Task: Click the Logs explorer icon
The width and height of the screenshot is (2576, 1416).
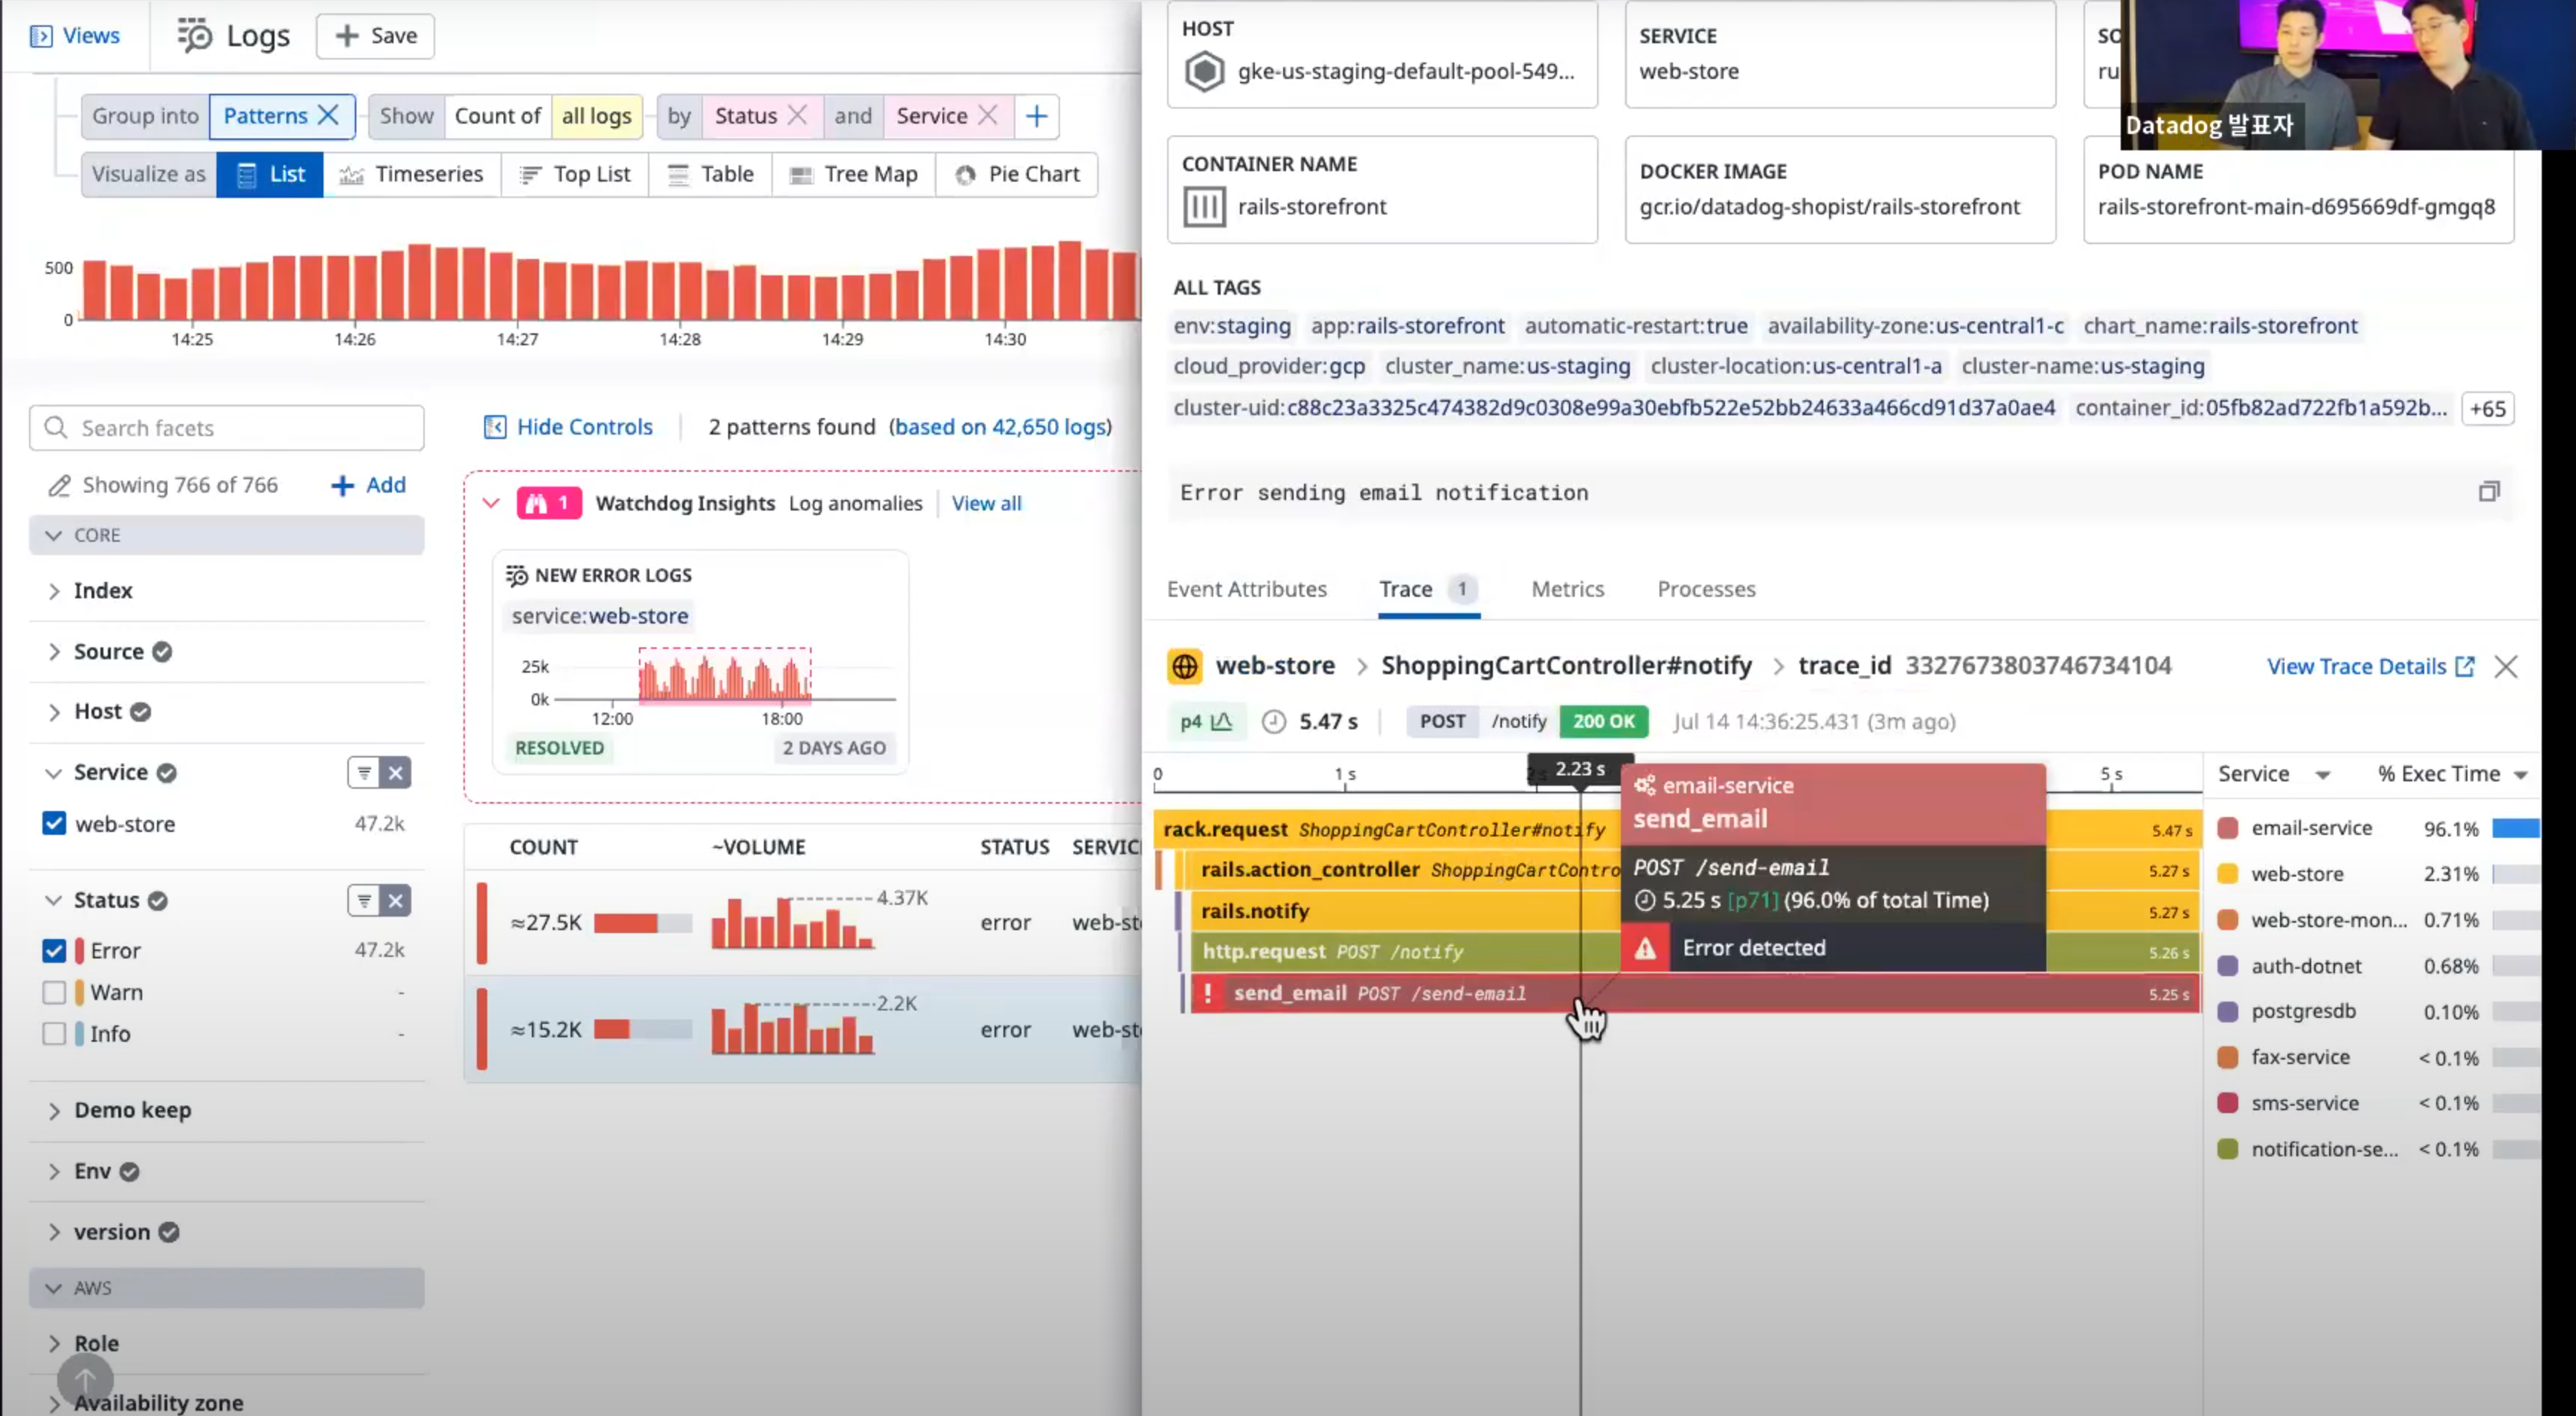Action: 195,35
